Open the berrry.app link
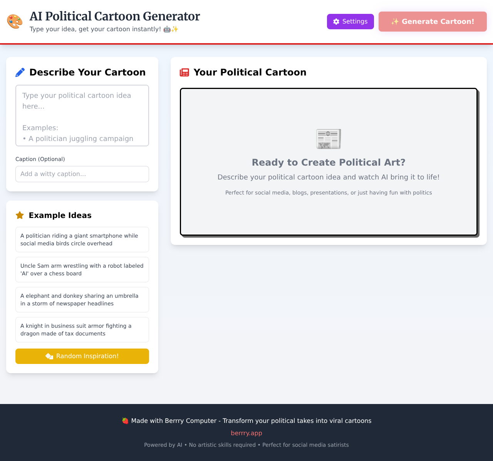This screenshot has width=493, height=461. [246, 433]
